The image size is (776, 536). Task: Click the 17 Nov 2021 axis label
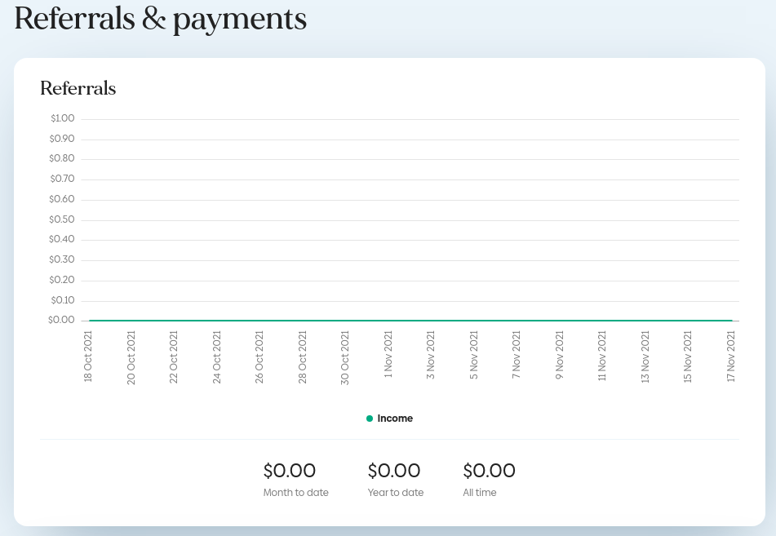(731, 357)
